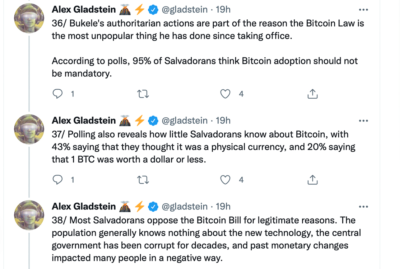
Task: Click Alex Gladstein name on tweet 38
Action: [x=84, y=207]
